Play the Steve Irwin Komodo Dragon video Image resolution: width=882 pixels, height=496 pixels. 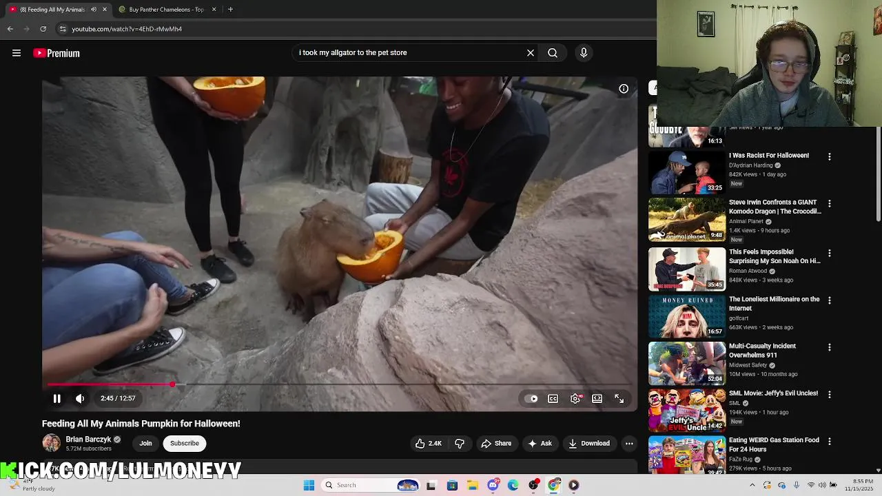click(x=687, y=220)
